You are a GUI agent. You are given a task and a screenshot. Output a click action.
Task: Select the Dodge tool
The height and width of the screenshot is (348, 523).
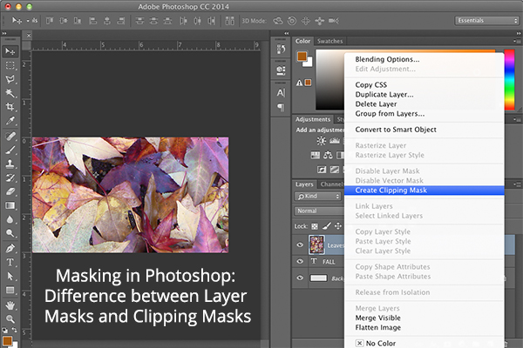tap(10, 233)
